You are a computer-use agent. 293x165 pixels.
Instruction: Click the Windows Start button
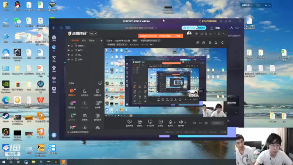pyautogui.click(x=4, y=162)
